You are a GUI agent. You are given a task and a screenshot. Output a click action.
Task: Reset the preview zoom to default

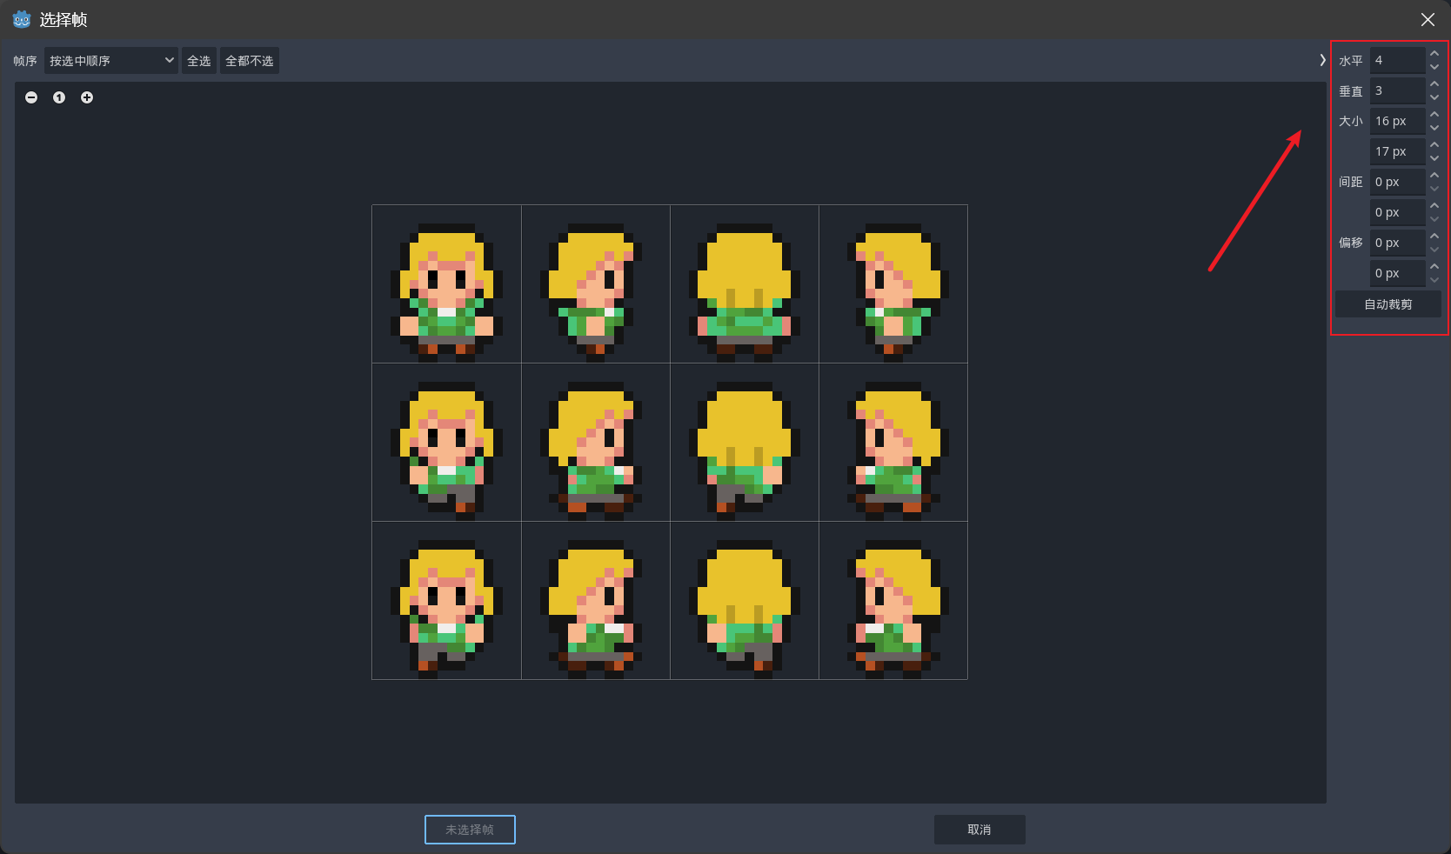59,97
